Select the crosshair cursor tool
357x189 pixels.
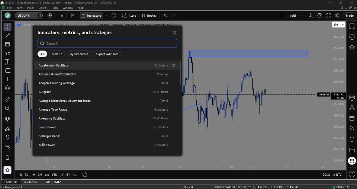pyautogui.click(x=7, y=27)
